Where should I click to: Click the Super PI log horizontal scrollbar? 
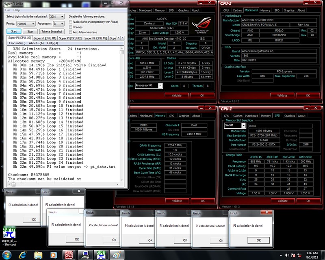pos(63,184)
